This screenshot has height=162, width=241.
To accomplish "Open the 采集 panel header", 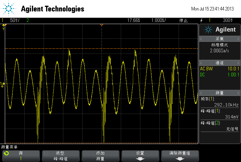I will (220, 39).
